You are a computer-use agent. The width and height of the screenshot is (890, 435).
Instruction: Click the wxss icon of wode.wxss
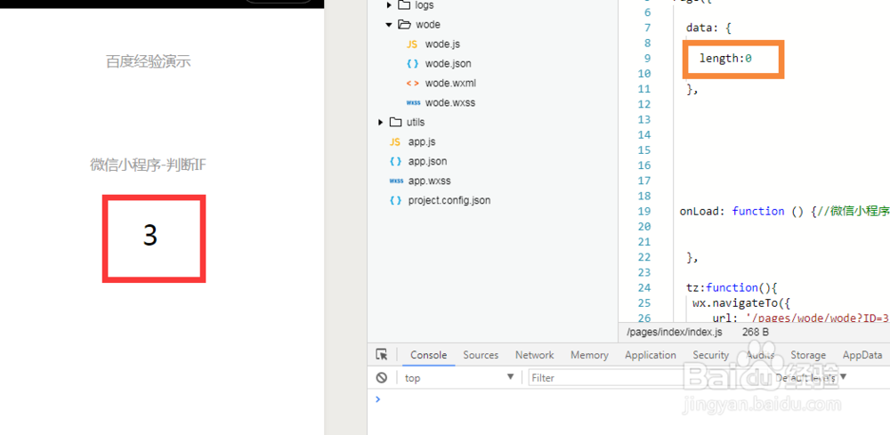[413, 103]
